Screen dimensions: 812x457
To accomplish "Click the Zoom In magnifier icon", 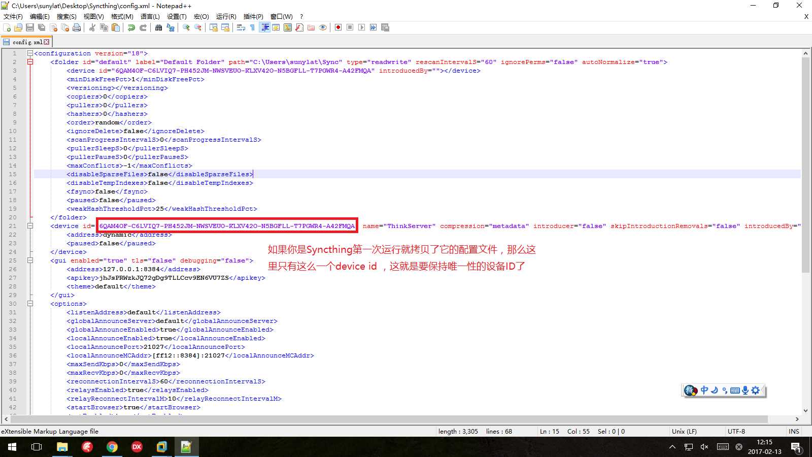I will [x=186, y=27].
